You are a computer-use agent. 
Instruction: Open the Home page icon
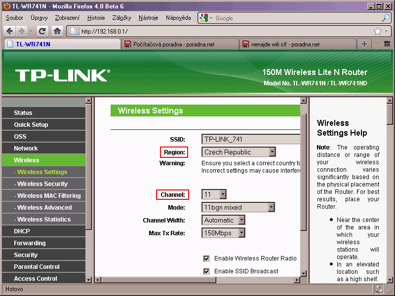57,31
